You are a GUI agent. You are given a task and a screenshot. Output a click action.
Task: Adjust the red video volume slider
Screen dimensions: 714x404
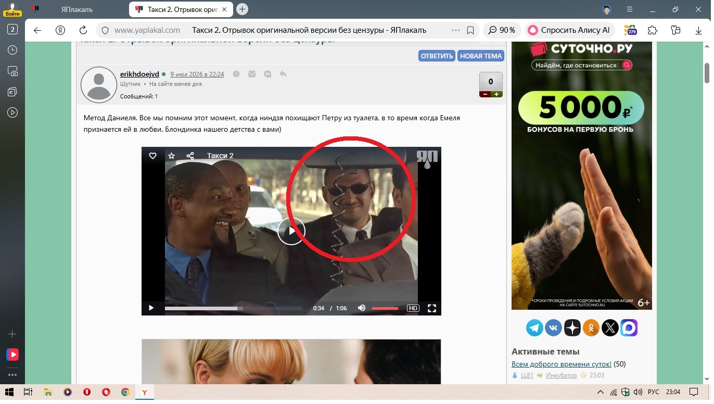[385, 308]
